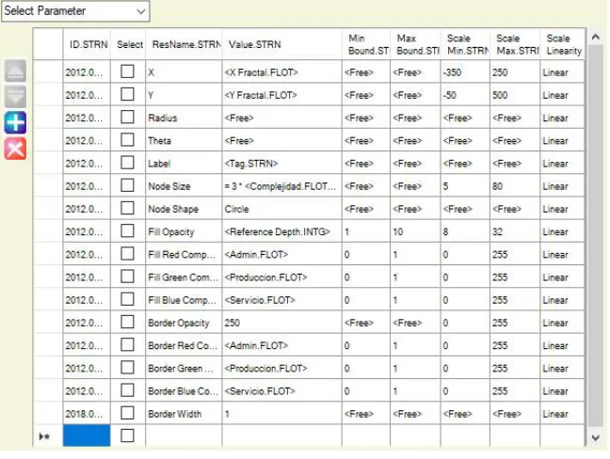
Task: Click the '2018.0...' ID cell
Action: 87,414
